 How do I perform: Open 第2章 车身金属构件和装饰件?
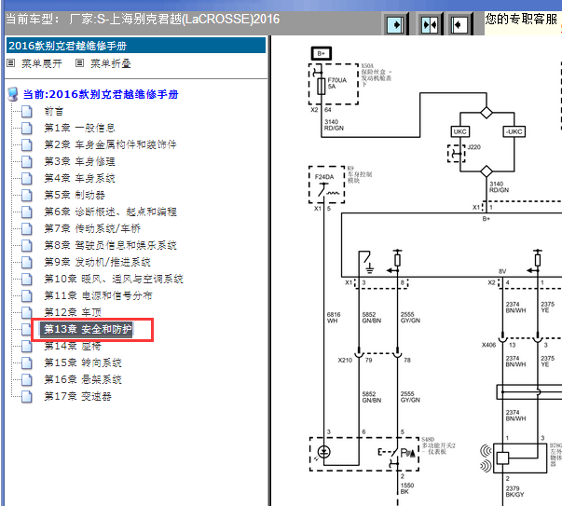click(x=110, y=144)
